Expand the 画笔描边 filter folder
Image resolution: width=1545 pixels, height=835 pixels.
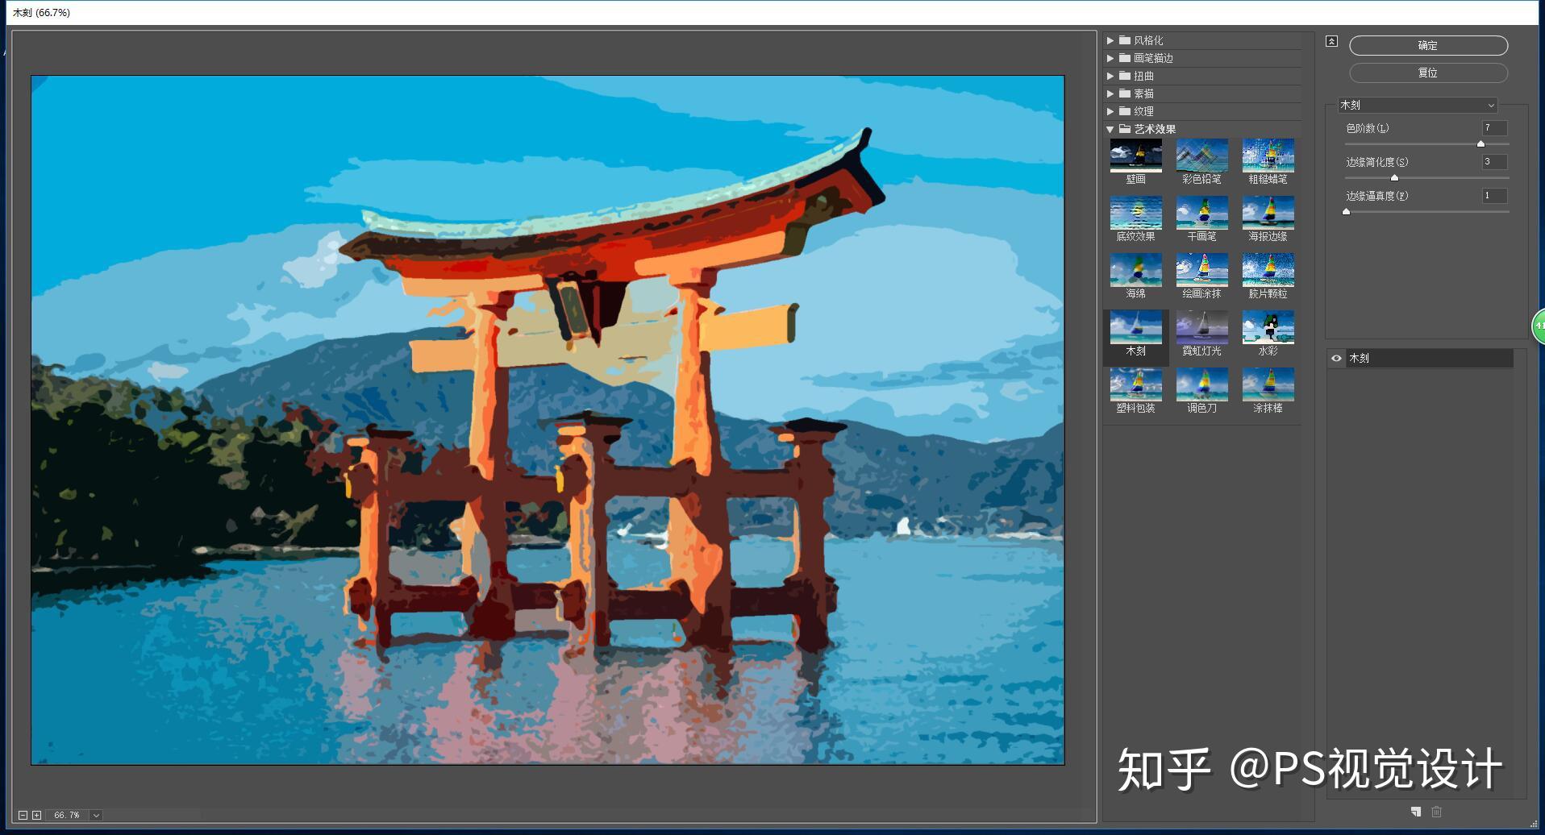[1110, 58]
